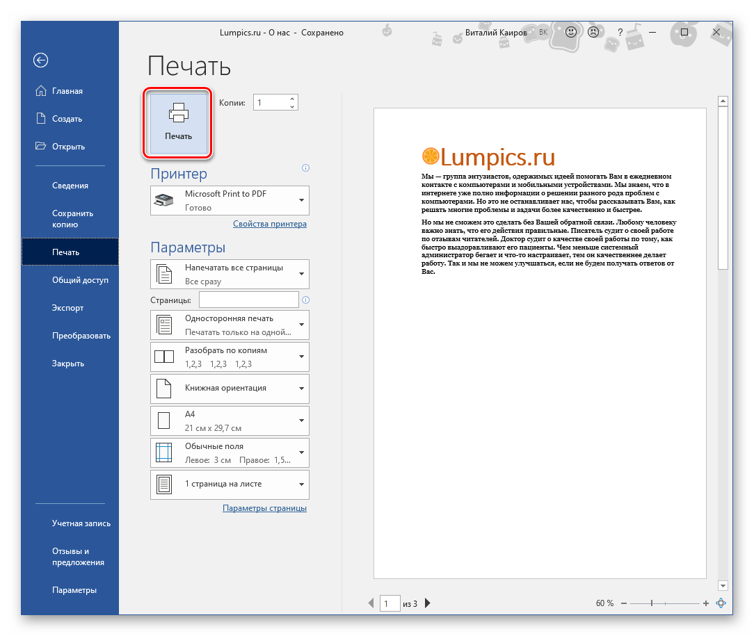Image resolution: width=754 pixels, height=636 pixels.
Task: Click the Страницы page range input field
Action: tap(248, 300)
